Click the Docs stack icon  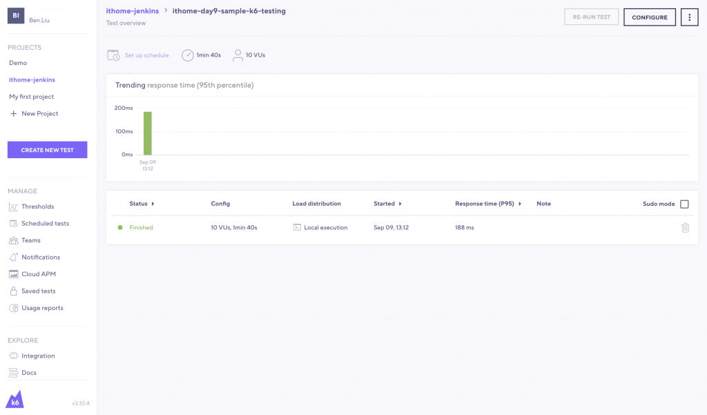point(14,373)
